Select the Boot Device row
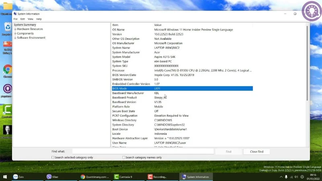The width and height of the screenshot is (322, 181). click(x=182, y=129)
